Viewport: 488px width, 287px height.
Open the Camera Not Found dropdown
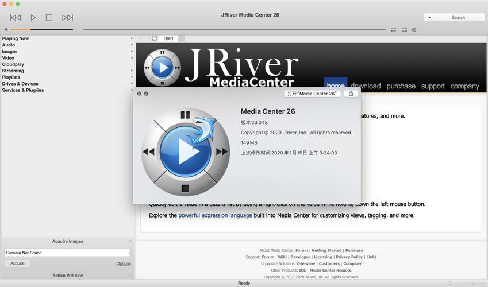pos(67,253)
